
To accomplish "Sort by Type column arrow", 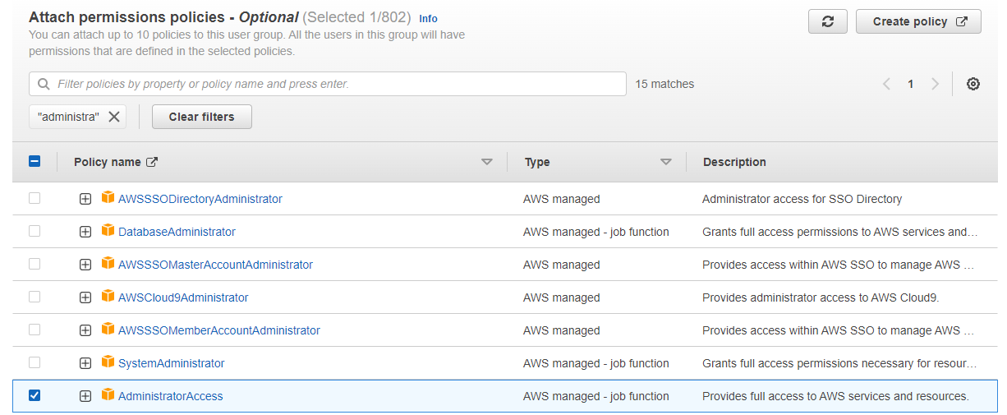I will pos(666,162).
